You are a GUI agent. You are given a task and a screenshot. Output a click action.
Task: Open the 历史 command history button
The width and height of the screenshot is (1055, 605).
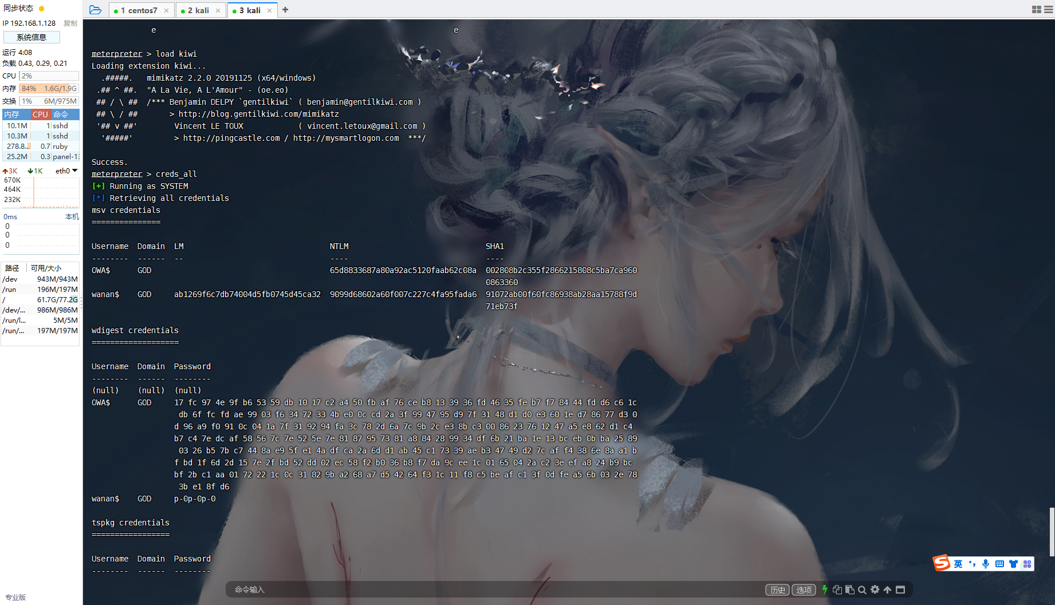tap(777, 590)
